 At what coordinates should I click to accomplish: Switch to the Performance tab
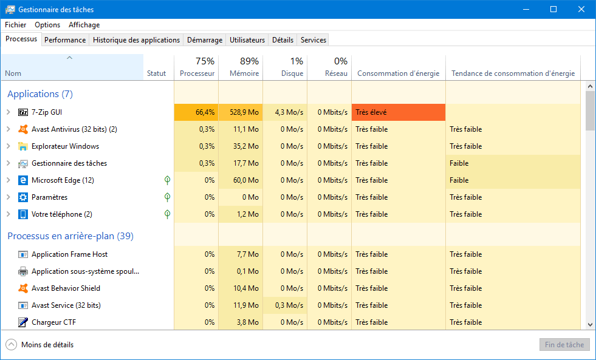pos(65,40)
